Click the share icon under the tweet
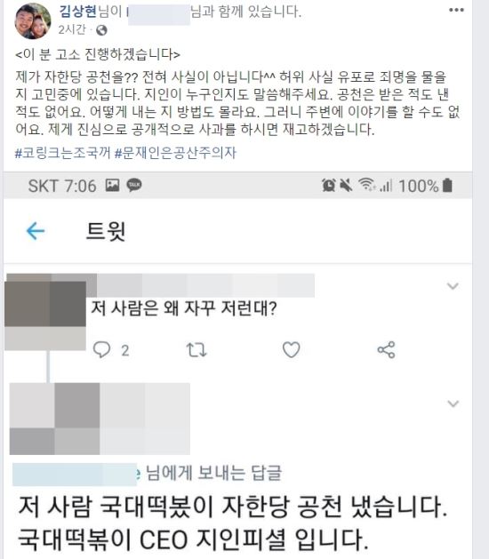 click(x=386, y=350)
